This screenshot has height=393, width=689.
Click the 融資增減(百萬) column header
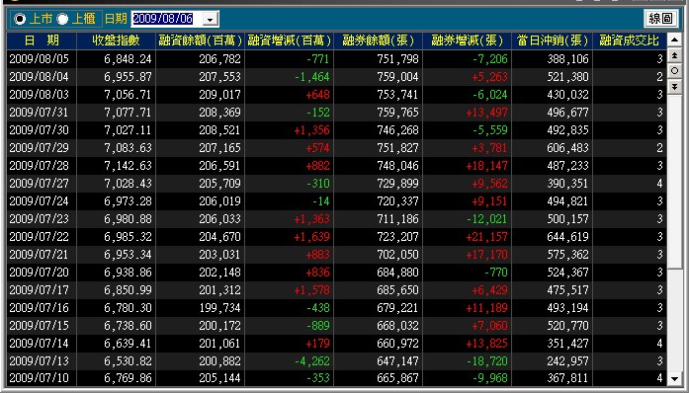point(289,40)
